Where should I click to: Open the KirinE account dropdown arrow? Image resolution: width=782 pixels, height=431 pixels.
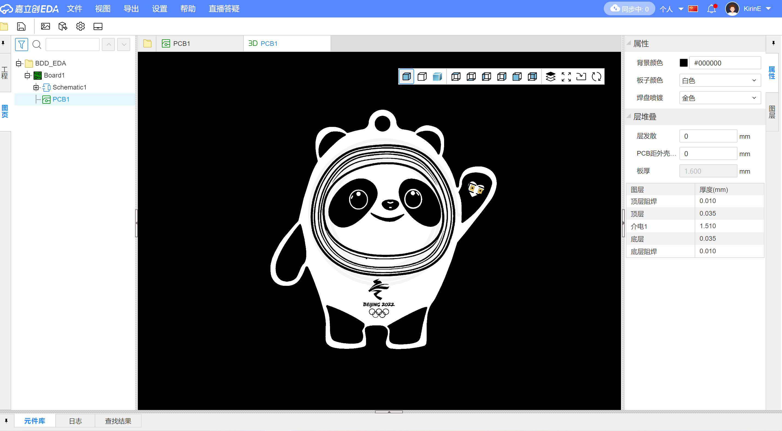tap(768, 9)
